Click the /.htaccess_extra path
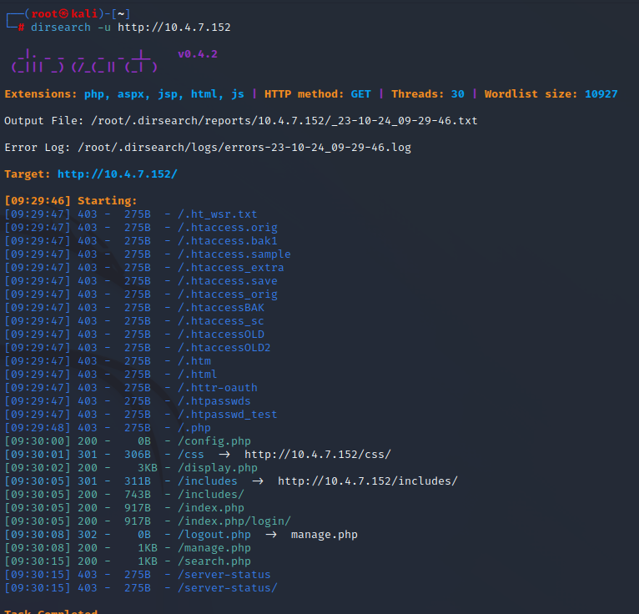The width and height of the screenshot is (639, 614). (231, 268)
